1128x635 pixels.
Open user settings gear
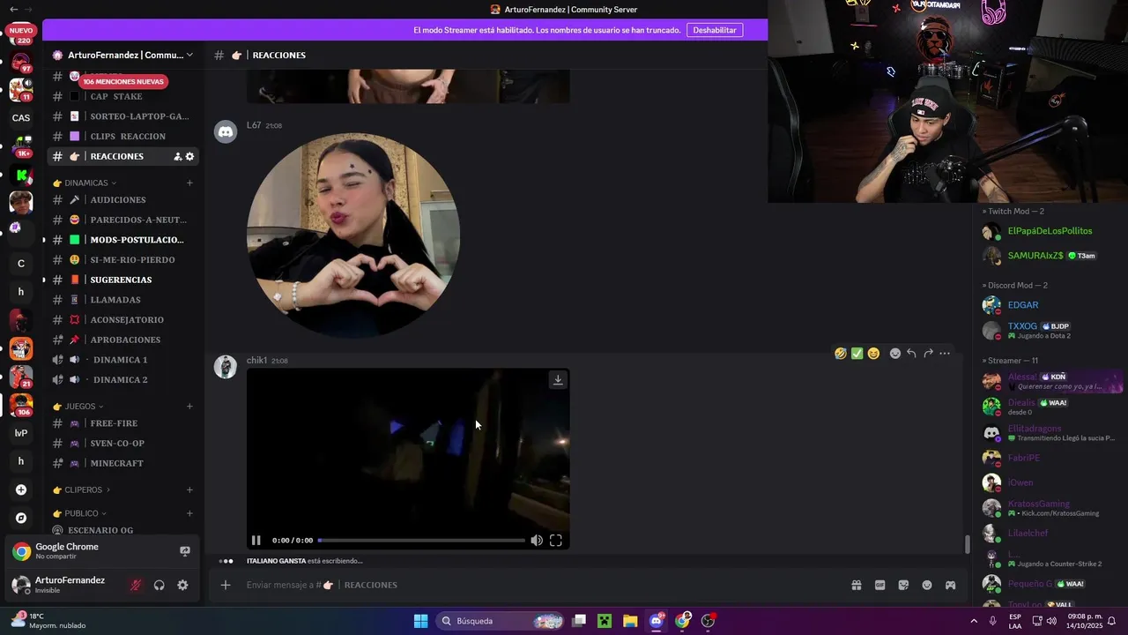182,585
